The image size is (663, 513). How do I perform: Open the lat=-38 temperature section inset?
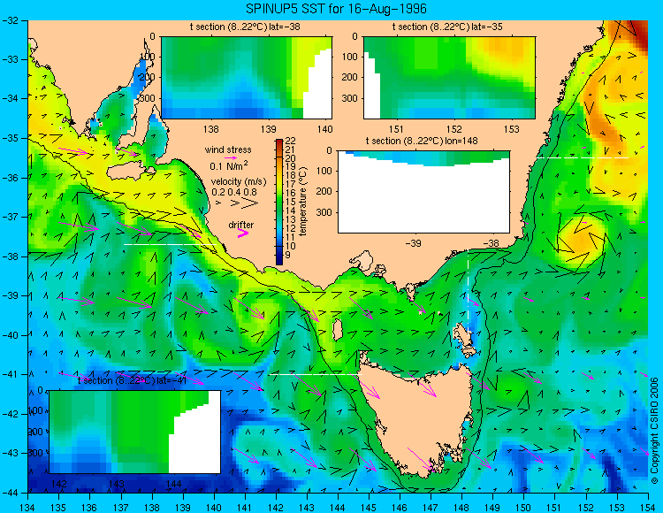pos(247,78)
